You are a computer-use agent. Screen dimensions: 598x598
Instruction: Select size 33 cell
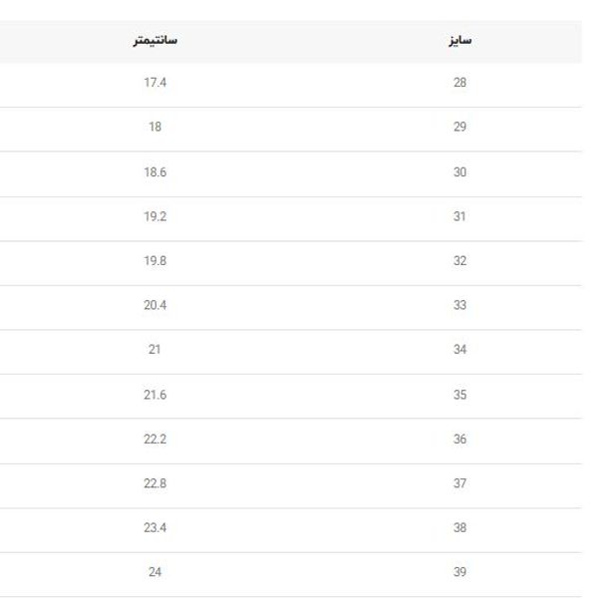click(459, 305)
